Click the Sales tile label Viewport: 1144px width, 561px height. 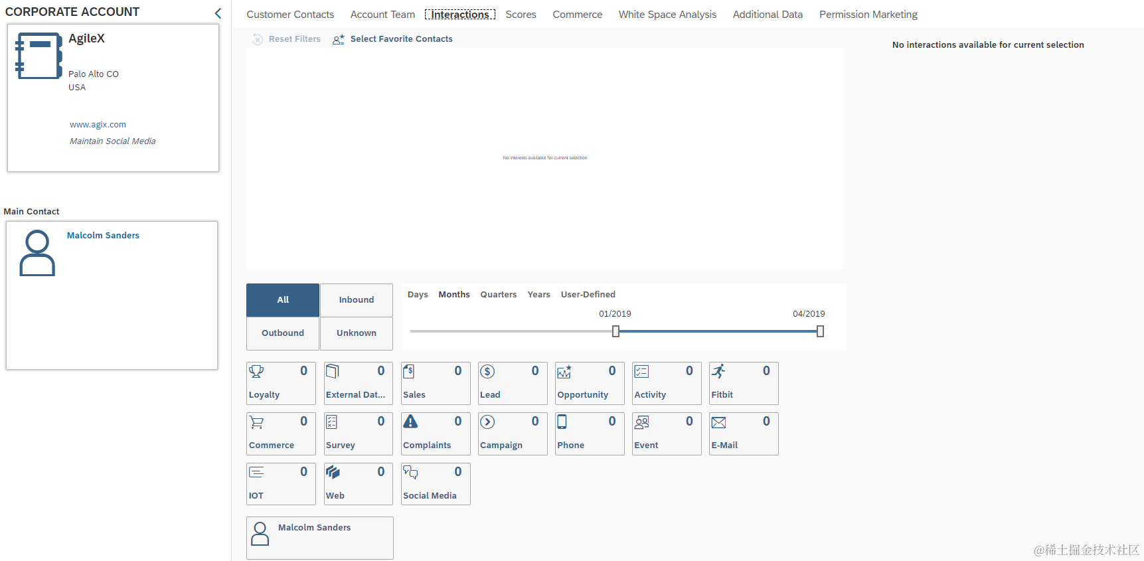[414, 395]
